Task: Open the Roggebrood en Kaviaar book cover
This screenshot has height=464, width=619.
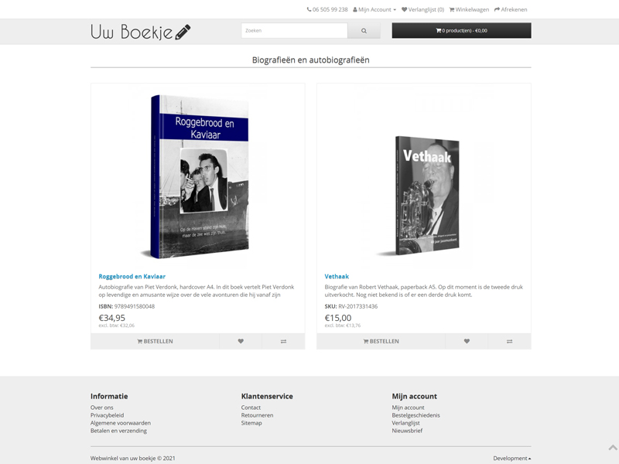Action: (198, 177)
